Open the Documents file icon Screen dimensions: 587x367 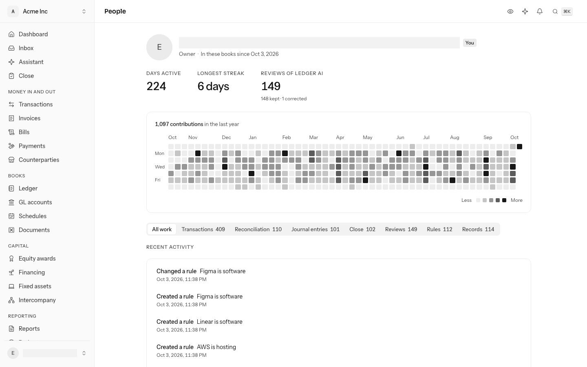(11, 230)
